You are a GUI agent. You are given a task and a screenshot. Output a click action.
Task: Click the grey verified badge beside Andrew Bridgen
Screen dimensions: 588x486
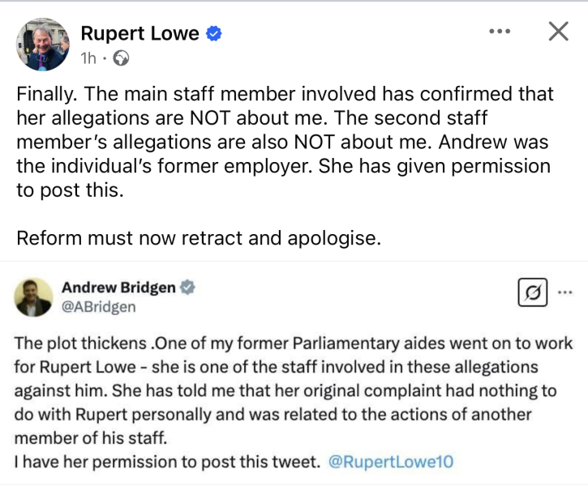point(187,288)
